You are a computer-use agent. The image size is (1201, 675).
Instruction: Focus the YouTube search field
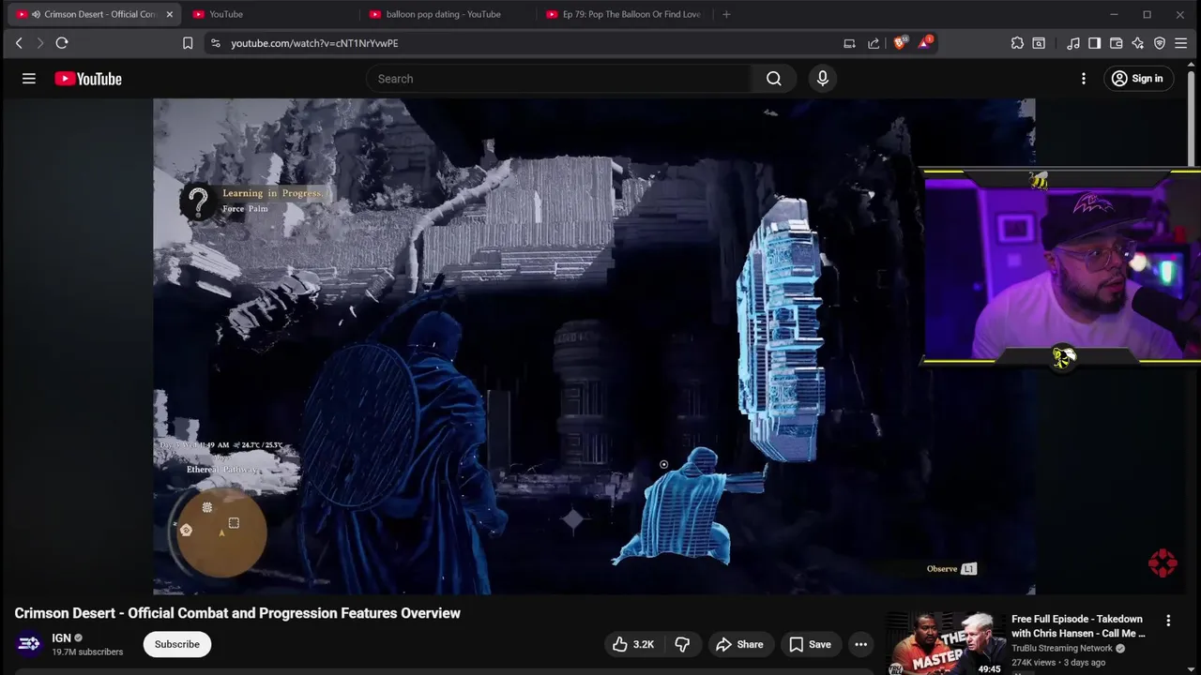click(558, 79)
